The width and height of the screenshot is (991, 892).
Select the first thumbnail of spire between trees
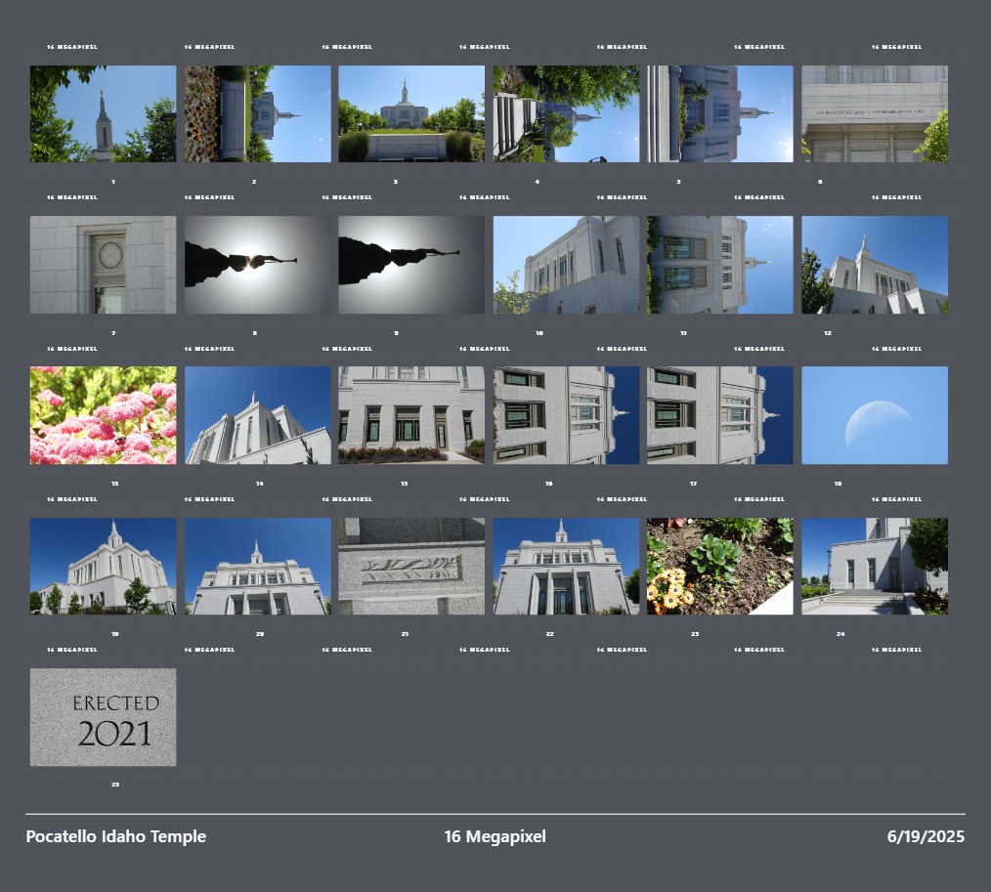pyautogui.click(x=103, y=113)
